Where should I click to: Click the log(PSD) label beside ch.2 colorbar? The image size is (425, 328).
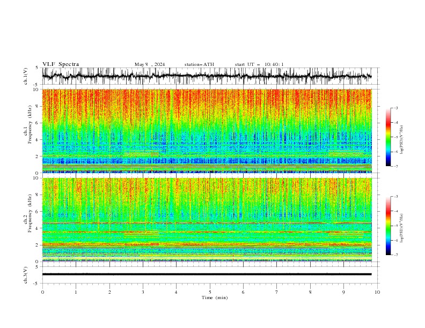[x=401, y=228]
